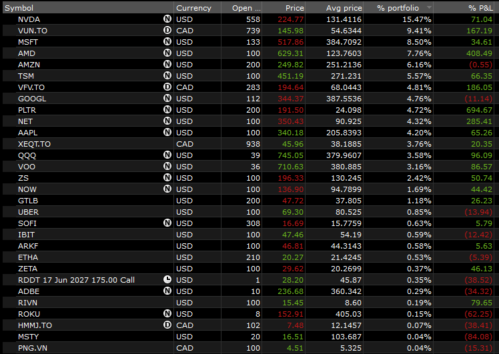Sort by the Price column header
Screen dimensions: 499x354
284,7
